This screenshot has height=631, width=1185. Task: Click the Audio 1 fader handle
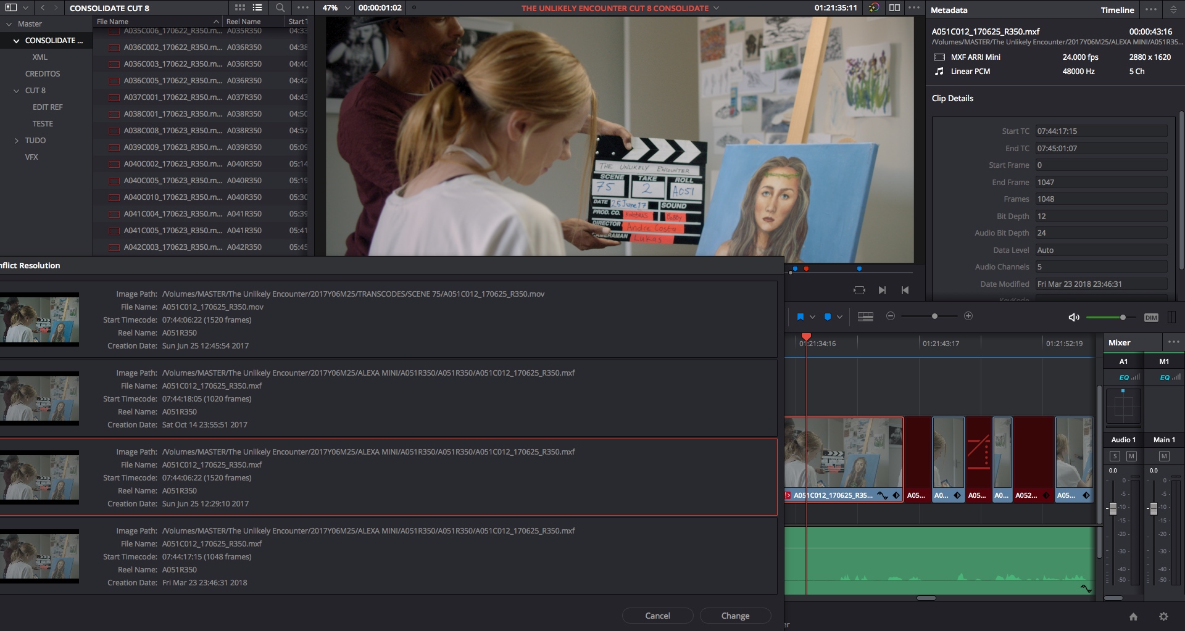coord(1113,508)
